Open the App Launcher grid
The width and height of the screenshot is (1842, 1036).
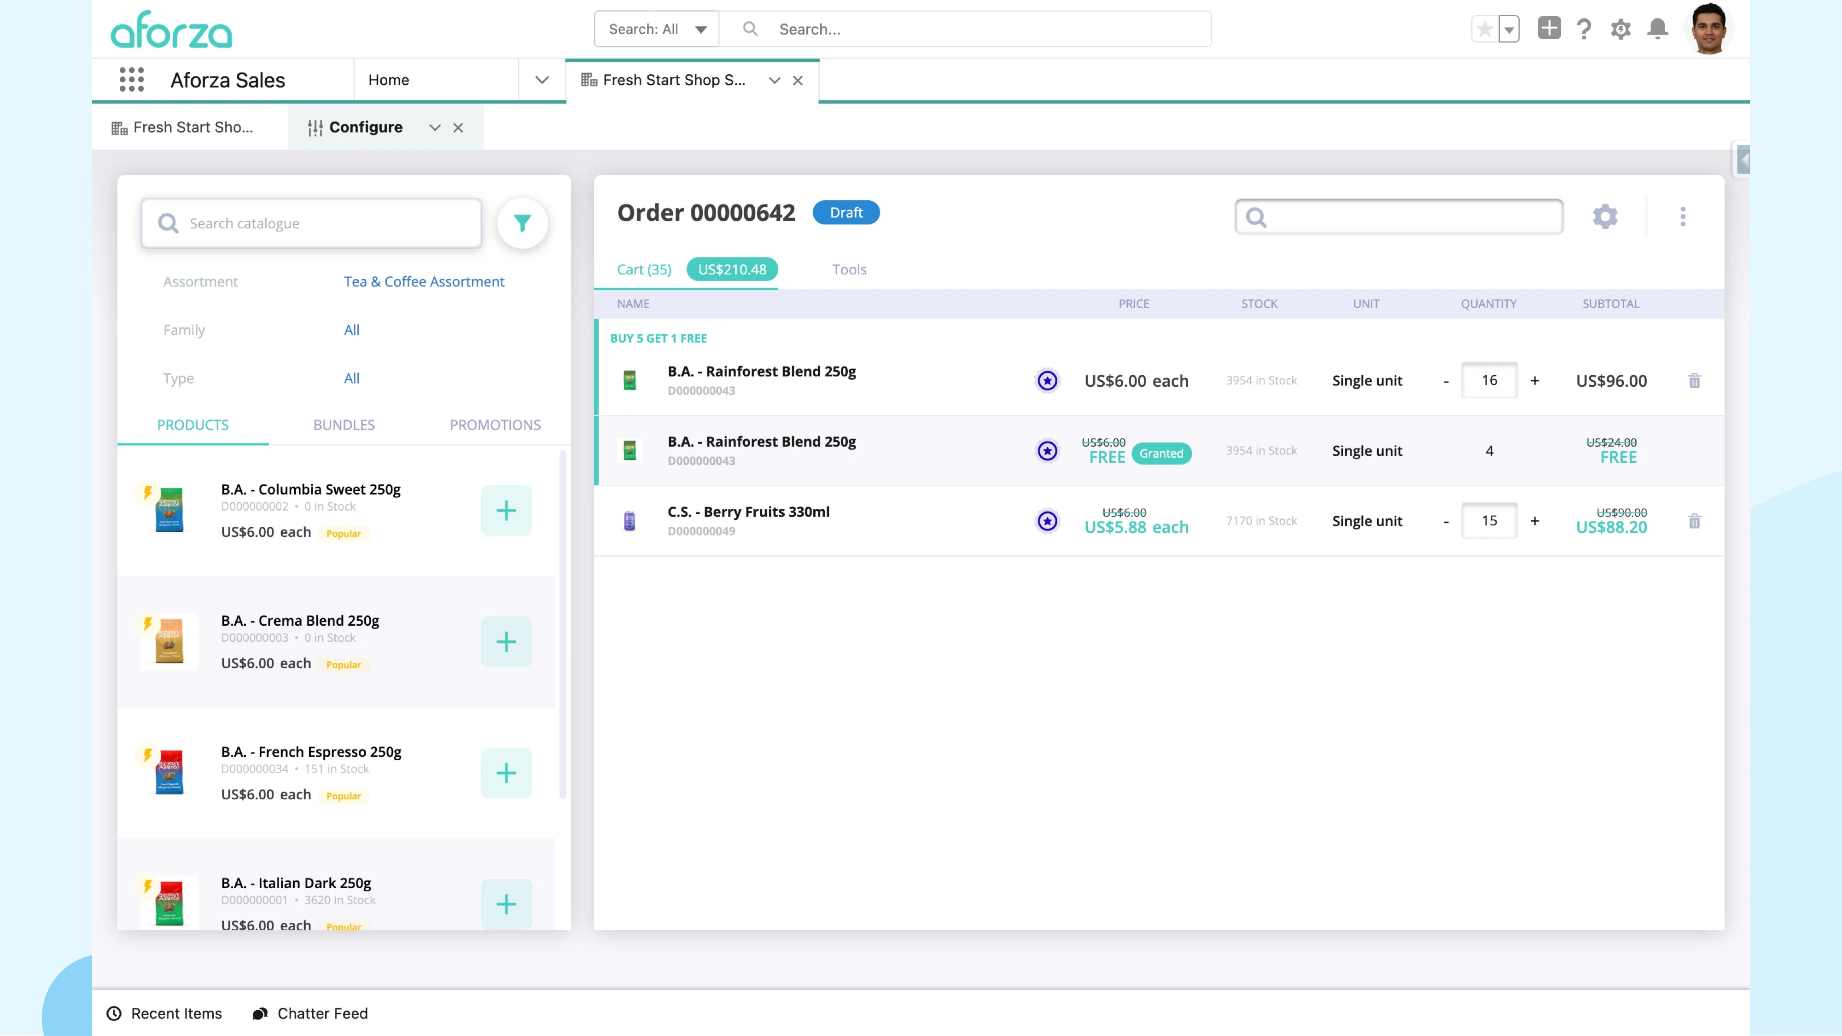tap(132, 79)
